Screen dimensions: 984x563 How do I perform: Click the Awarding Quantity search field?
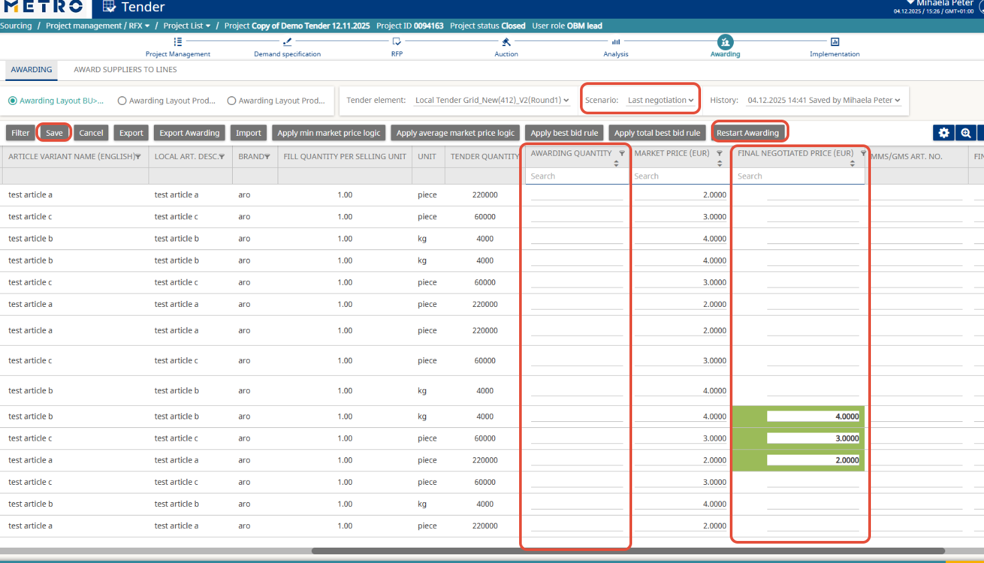click(575, 177)
